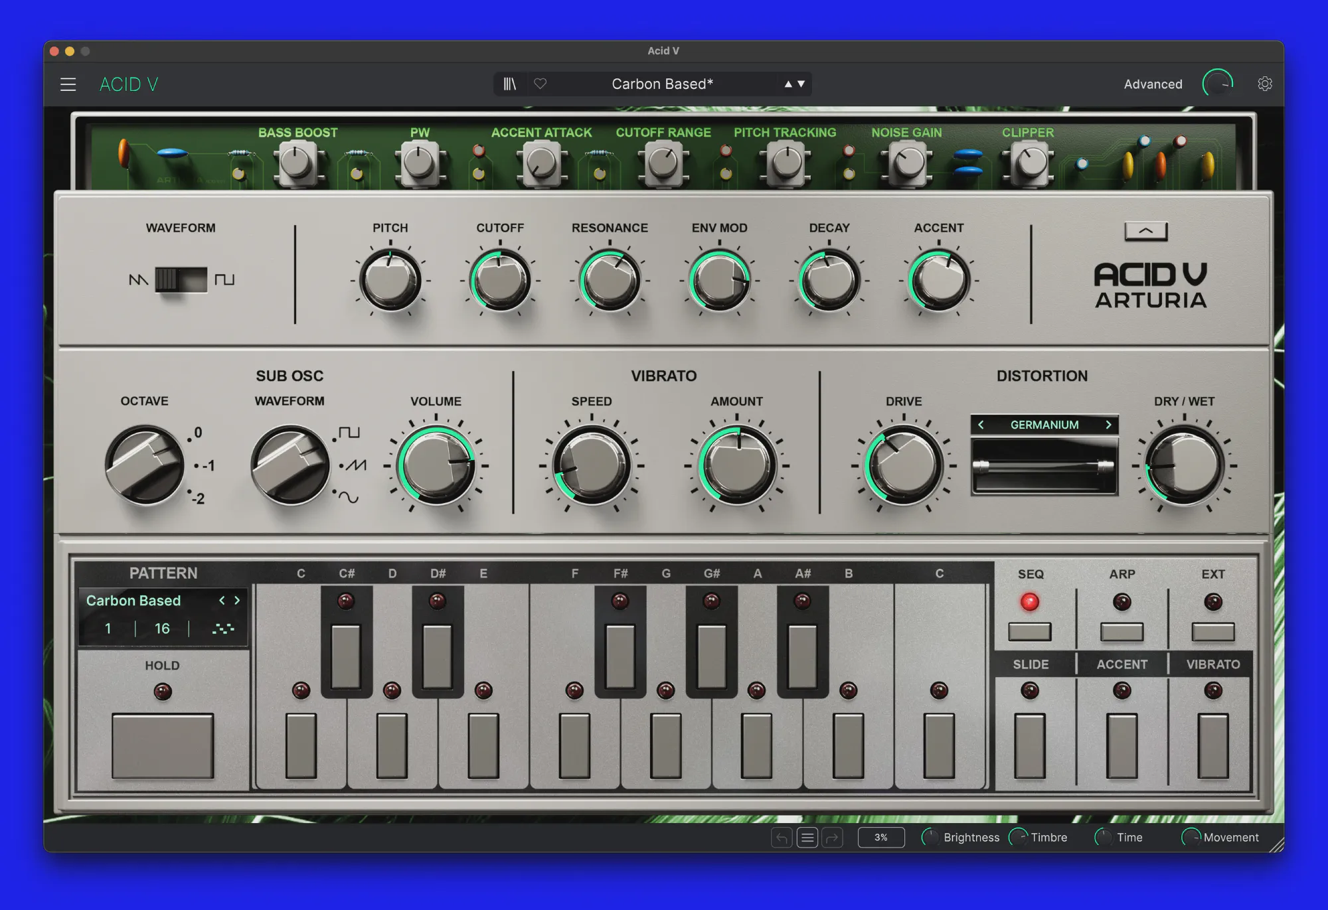Click the Brightness macro knob
Viewport: 1328px width, 910px height.
(x=930, y=838)
